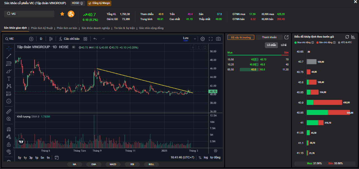Select the 1y time range
This screenshot has height=169, width=359.
click(x=25, y=158)
